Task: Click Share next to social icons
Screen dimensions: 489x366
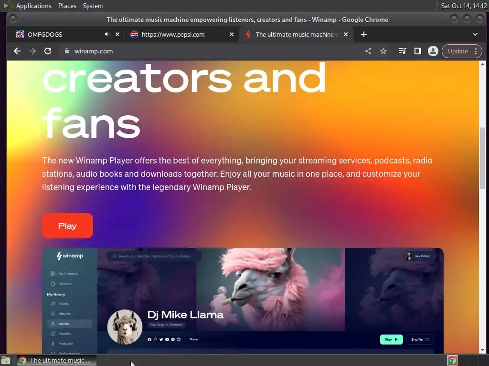Action: click(x=193, y=339)
